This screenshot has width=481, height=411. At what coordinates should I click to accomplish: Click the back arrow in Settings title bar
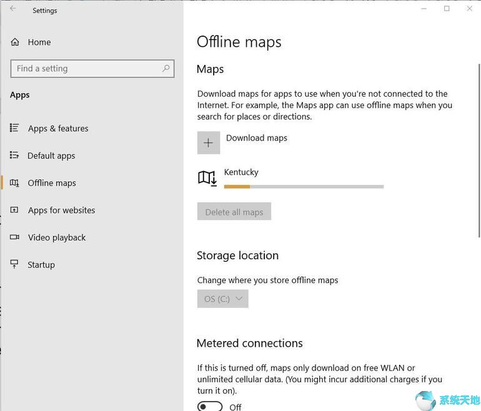click(x=13, y=9)
